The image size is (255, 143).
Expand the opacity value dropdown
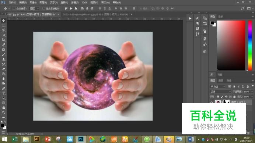[x=252, y=92]
